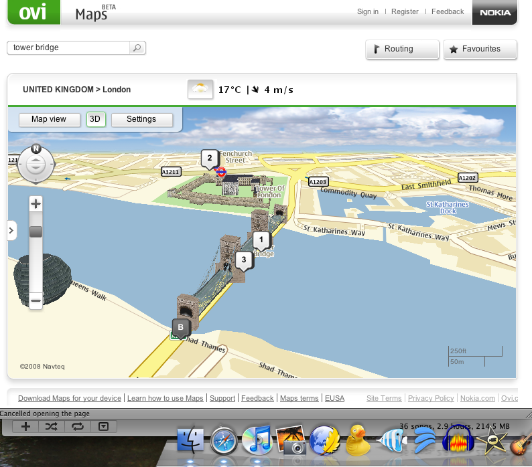Image resolution: width=532 pixels, height=467 pixels.
Task: Open iPhoto from the Dock
Action: (x=291, y=440)
